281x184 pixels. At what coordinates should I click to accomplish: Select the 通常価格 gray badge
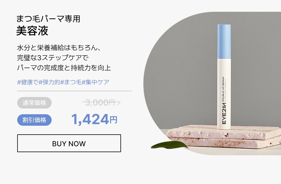click(34, 103)
